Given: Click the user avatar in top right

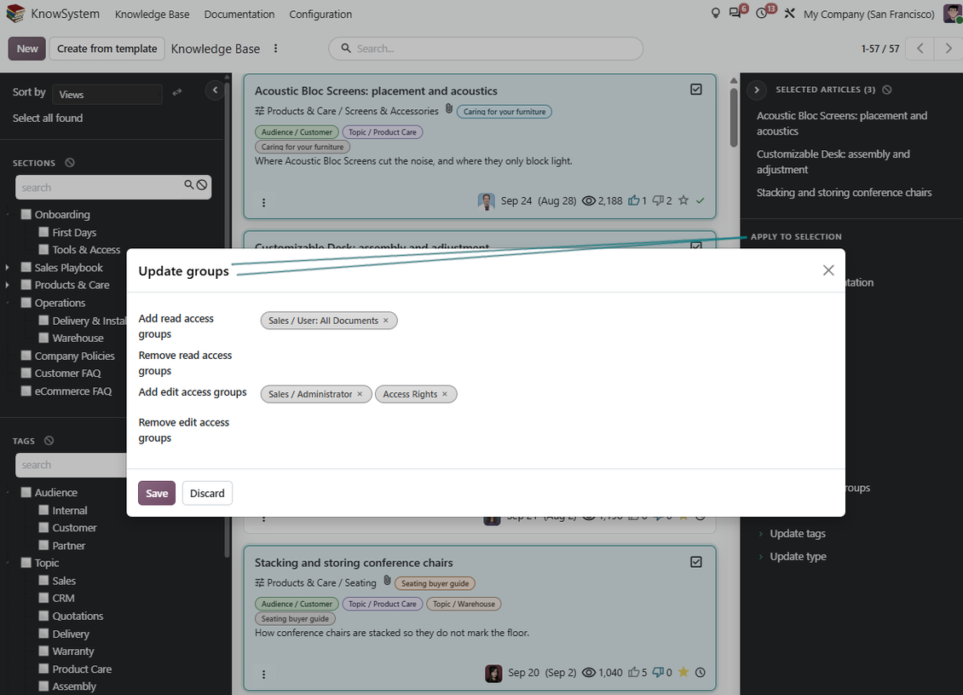Looking at the screenshot, I should (x=953, y=14).
